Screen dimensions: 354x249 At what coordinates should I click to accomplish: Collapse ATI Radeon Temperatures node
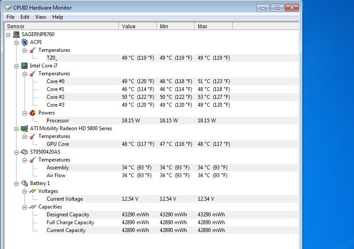click(24, 137)
